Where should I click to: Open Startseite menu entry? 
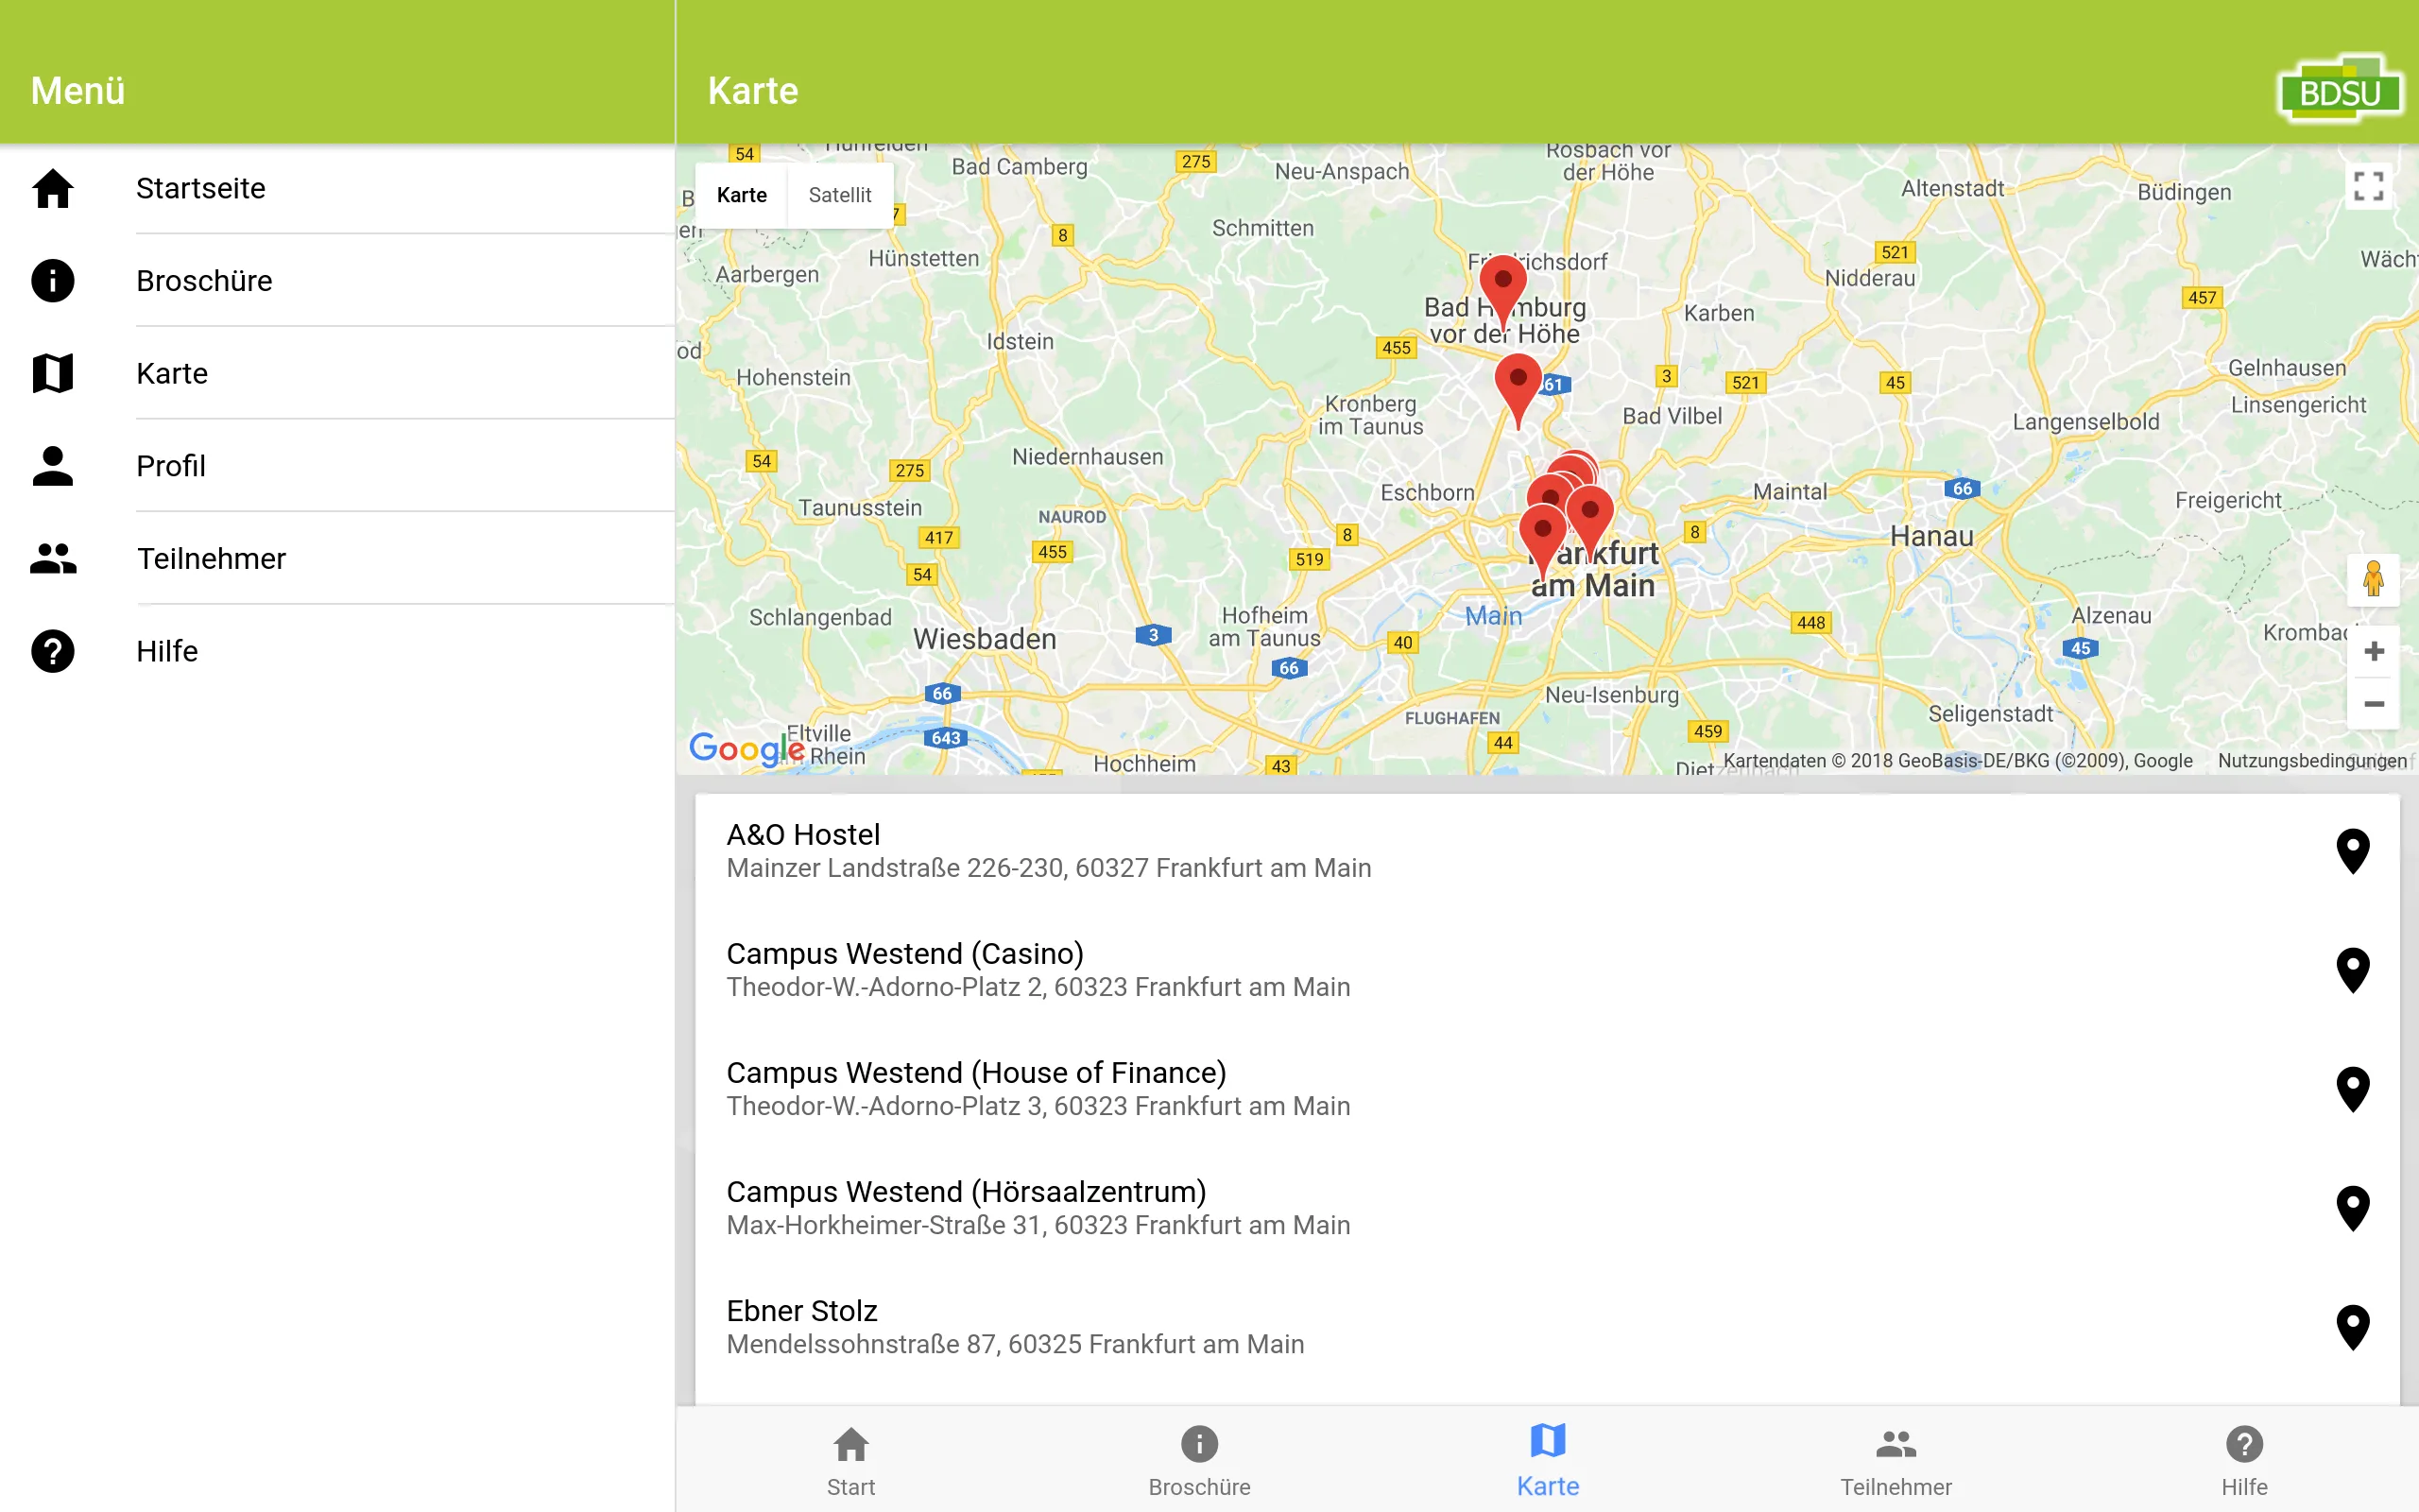point(336,188)
